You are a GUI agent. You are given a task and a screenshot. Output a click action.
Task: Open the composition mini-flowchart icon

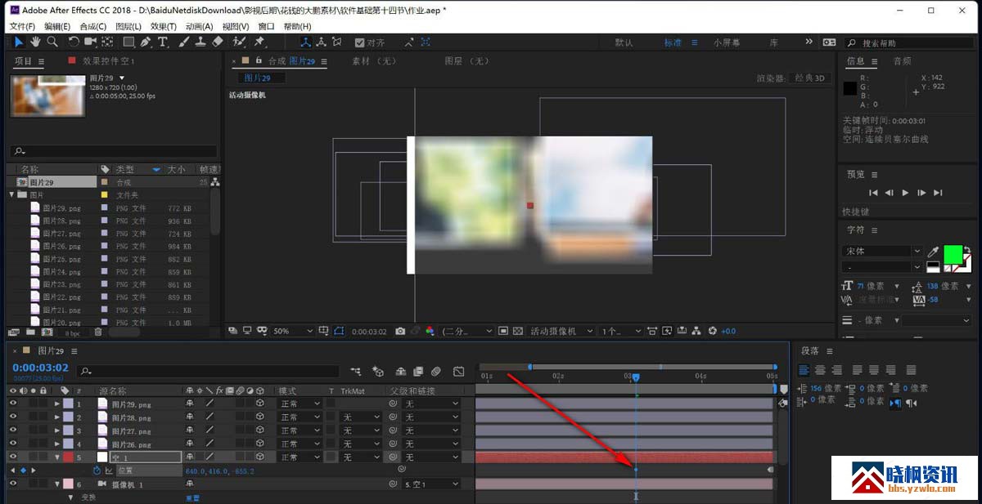[x=356, y=372]
